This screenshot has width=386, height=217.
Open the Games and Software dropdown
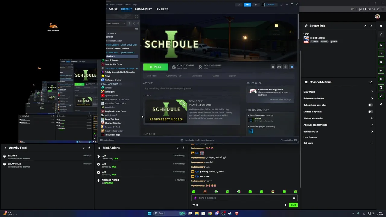115,24
